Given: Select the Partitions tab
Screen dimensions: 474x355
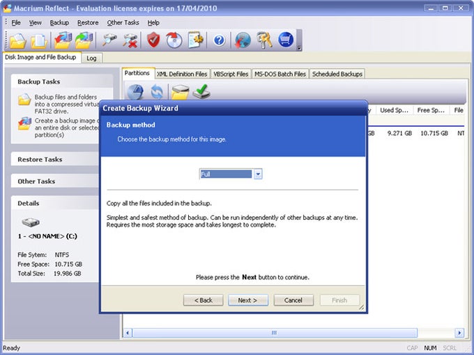Looking at the screenshot, I should click(x=137, y=73).
